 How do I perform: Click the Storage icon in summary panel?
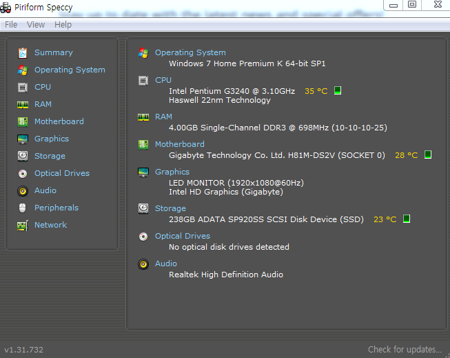[x=143, y=208]
